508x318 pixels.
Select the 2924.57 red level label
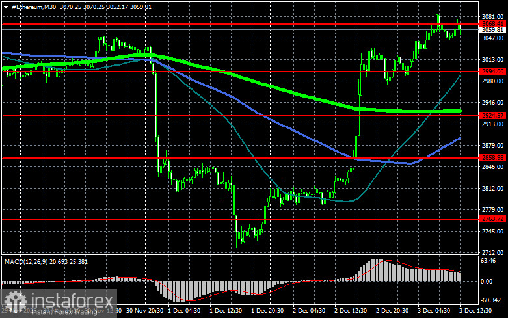(493, 116)
